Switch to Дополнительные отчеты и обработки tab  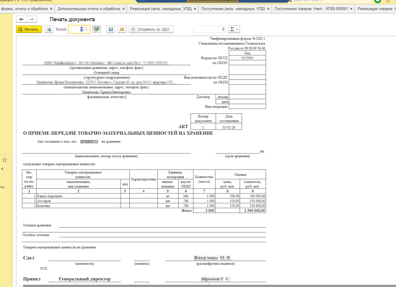[89, 9]
